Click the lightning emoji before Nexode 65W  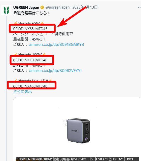click(x=16, y=23)
